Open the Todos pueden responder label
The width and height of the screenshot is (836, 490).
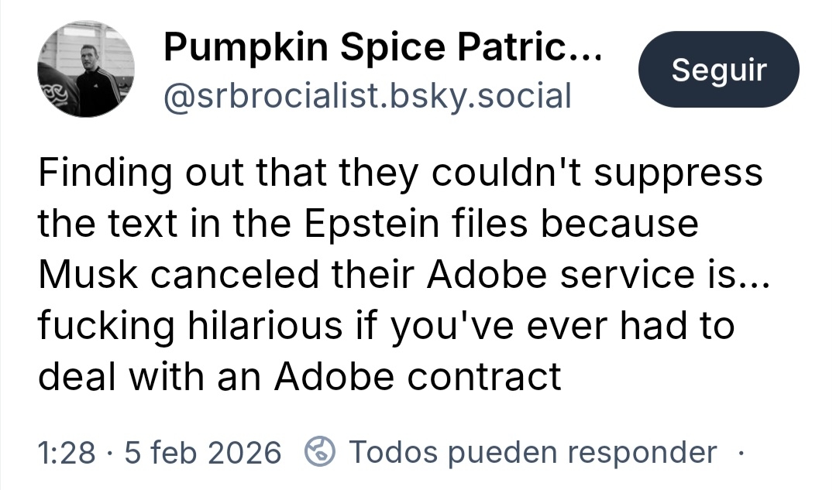[x=534, y=452]
